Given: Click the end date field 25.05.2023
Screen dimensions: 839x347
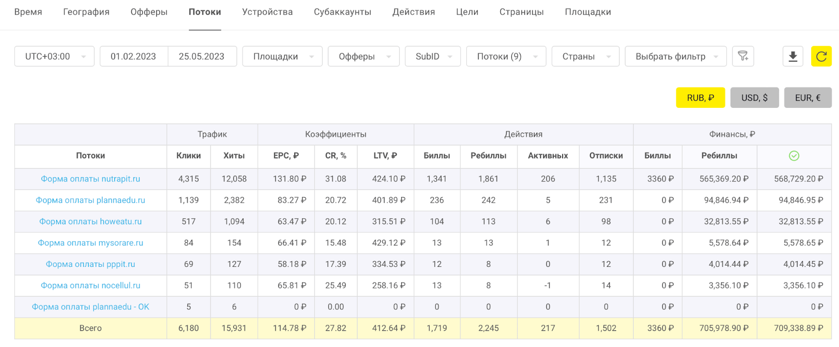Looking at the screenshot, I should pyautogui.click(x=202, y=56).
